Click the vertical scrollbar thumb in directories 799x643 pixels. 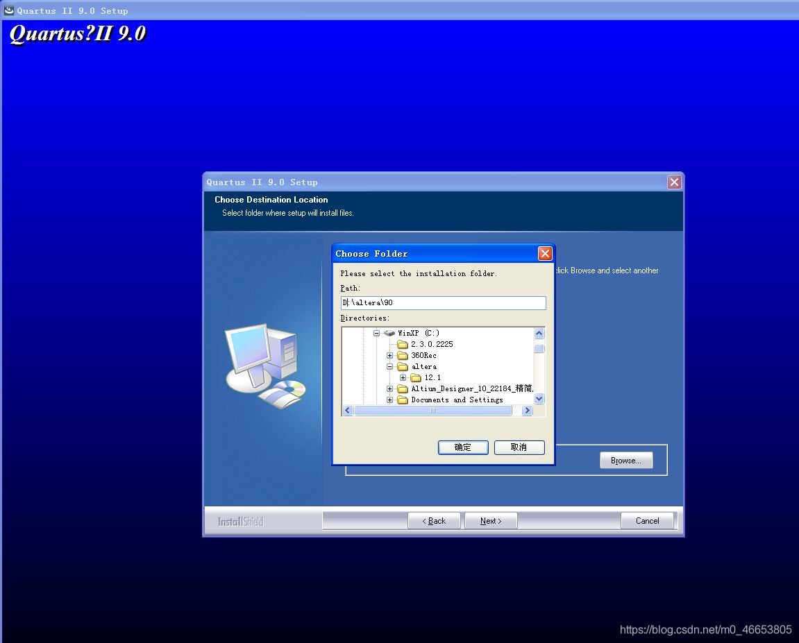tap(539, 349)
